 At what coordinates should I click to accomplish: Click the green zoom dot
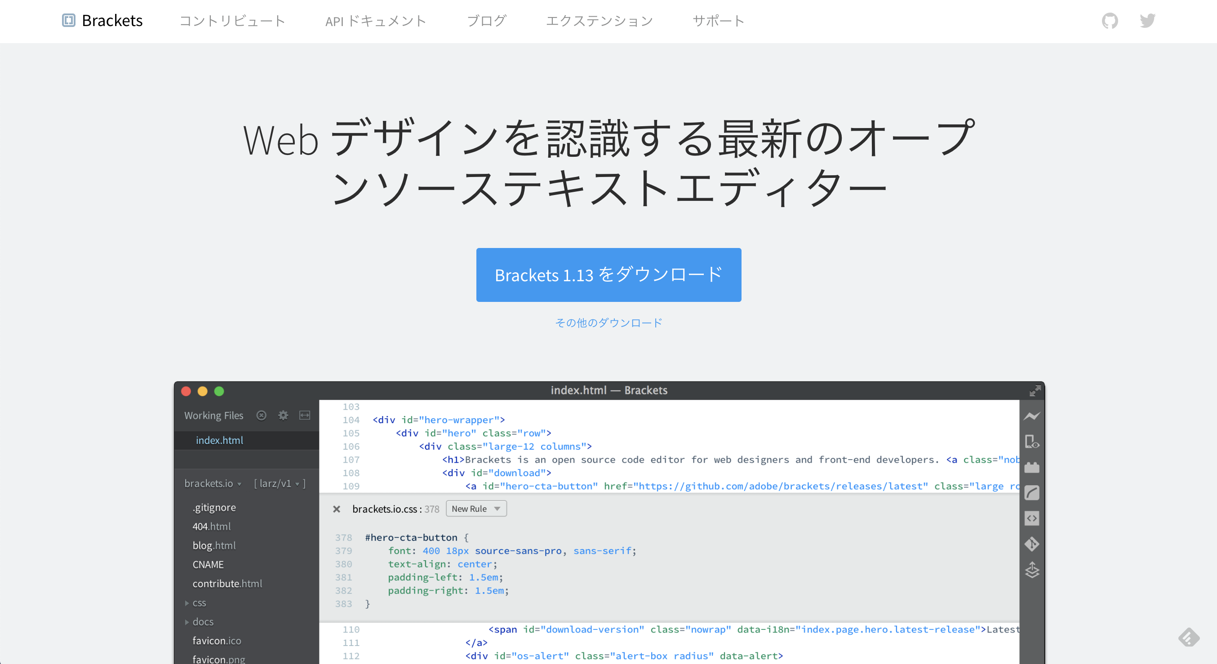[x=219, y=391]
